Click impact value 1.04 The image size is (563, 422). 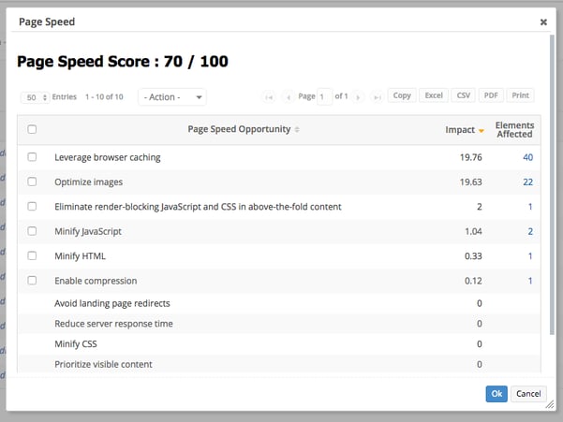tap(473, 232)
